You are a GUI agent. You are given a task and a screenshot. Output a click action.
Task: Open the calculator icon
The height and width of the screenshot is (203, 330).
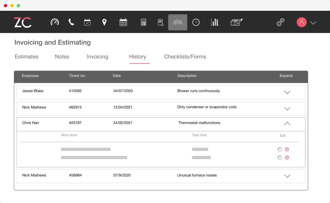(143, 22)
